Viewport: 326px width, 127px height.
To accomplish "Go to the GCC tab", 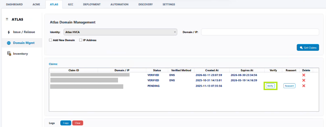I will tap(71, 4).
